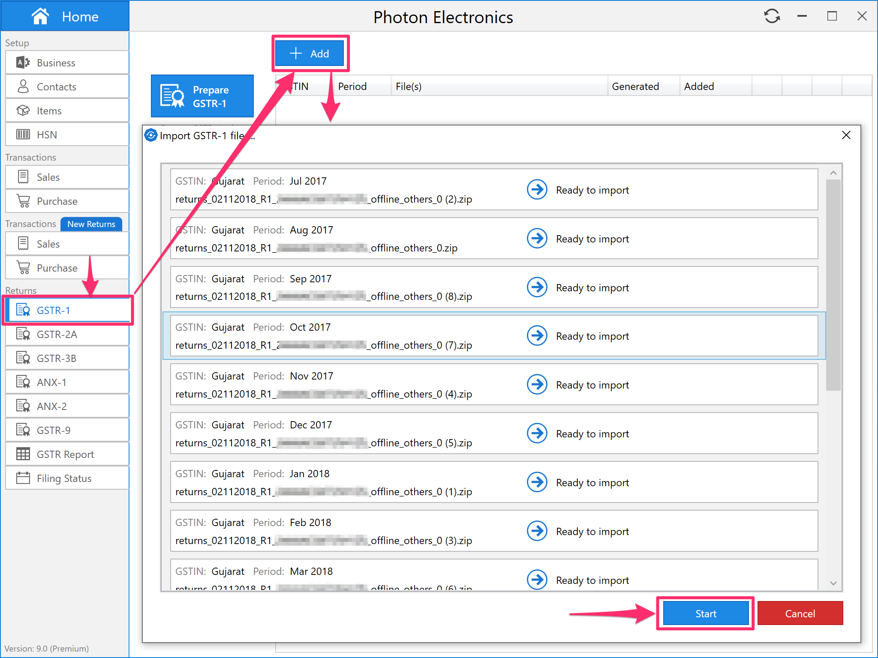Click the import arrow icon for Jan 2018
Image resolution: width=878 pixels, height=658 pixels.
pos(537,482)
